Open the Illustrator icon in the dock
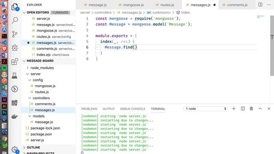The height and width of the screenshot is (154, 274). (4, 106)
